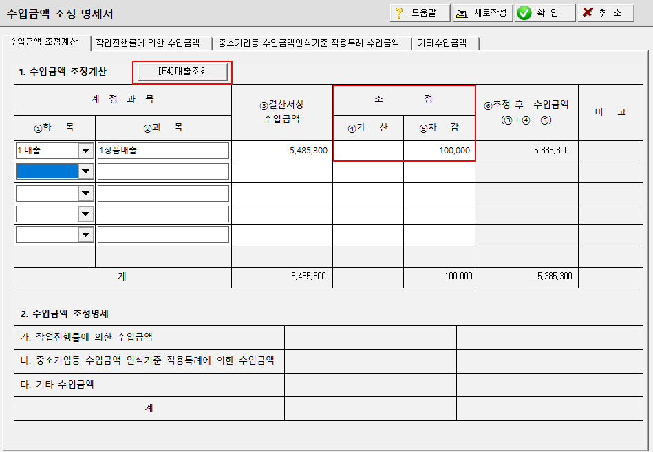Click the ④가산 column header
Viewport: 653px width, 452px height.
coord(368,128)
